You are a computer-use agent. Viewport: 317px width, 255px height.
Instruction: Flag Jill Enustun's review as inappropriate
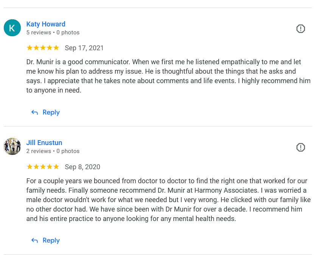pyautogui.click(x=300, y=147)
